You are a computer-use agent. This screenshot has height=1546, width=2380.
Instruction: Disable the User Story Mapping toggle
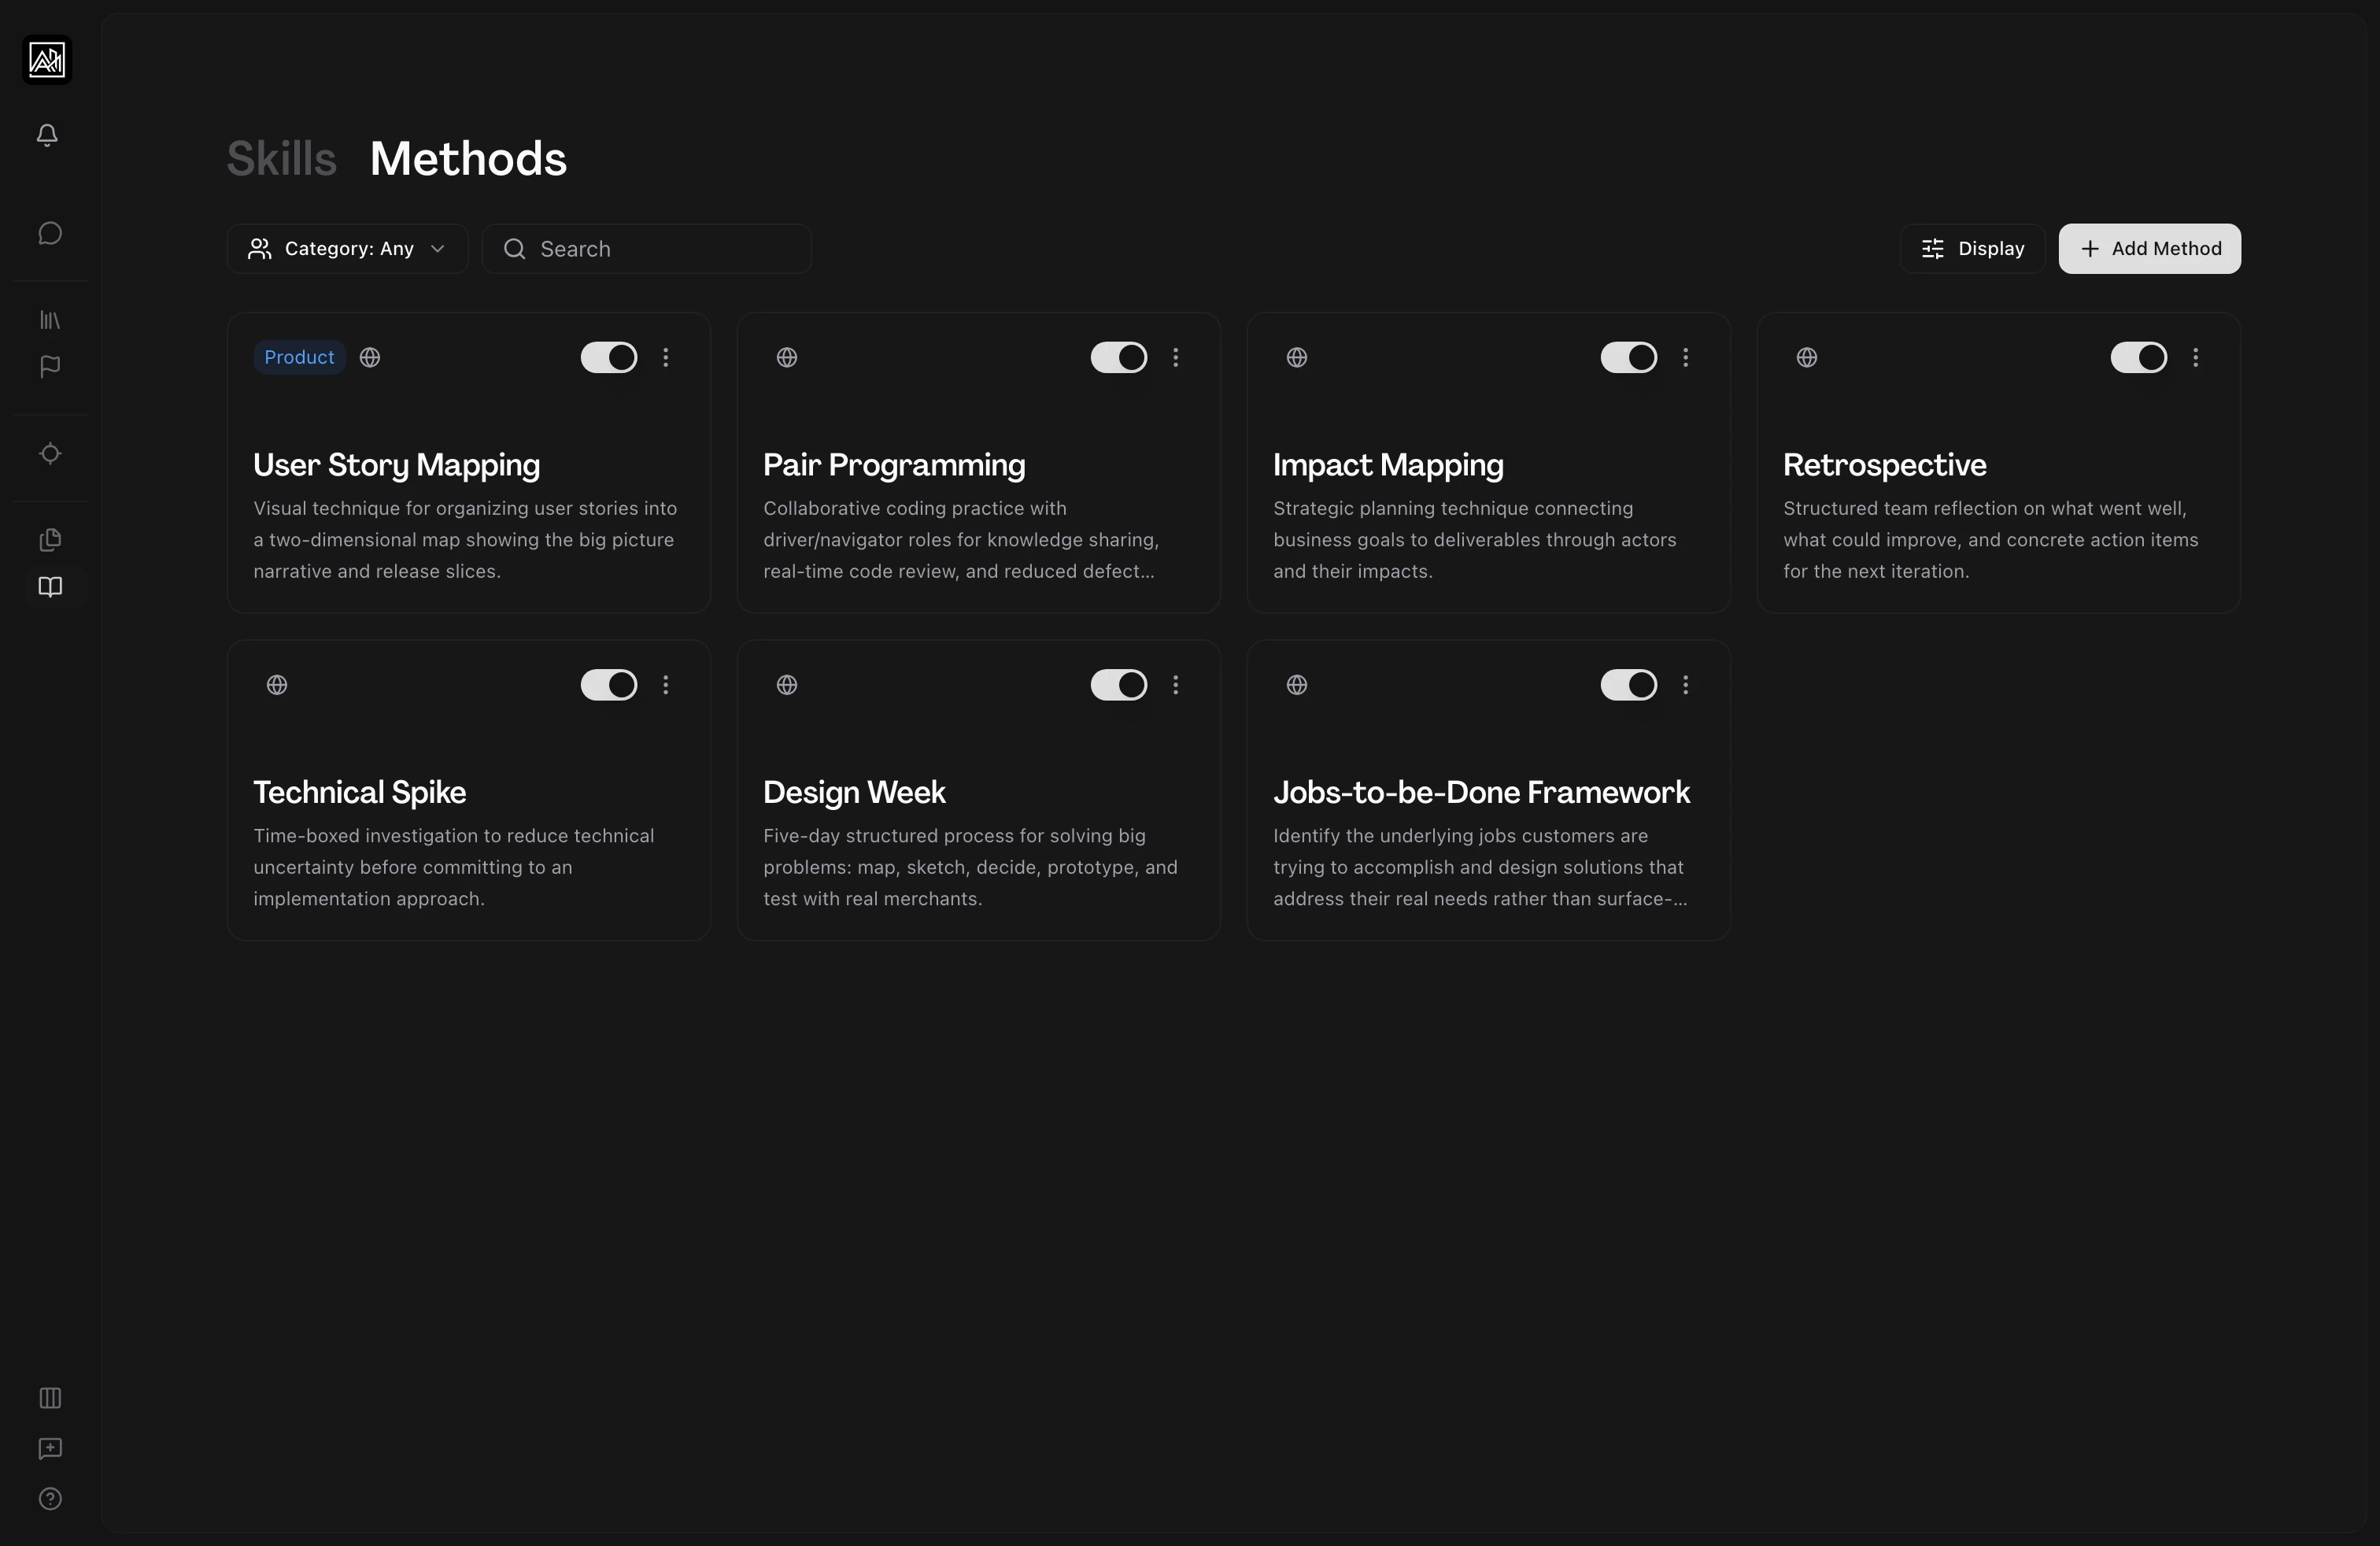(x=608, y=357)
